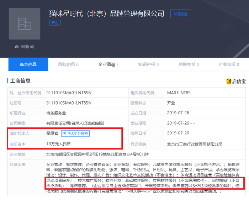The image size is (249, 202).
Task: Click the 开业 status tag below company name
Action: pos(55,23)
